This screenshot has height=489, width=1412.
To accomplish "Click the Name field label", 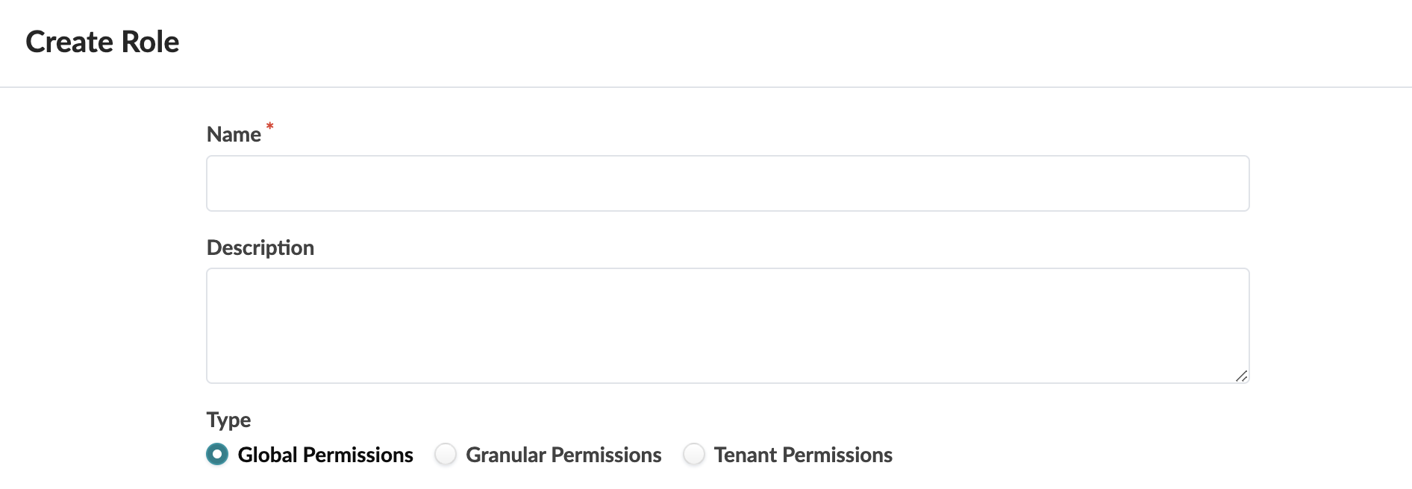I will point(234,134).
